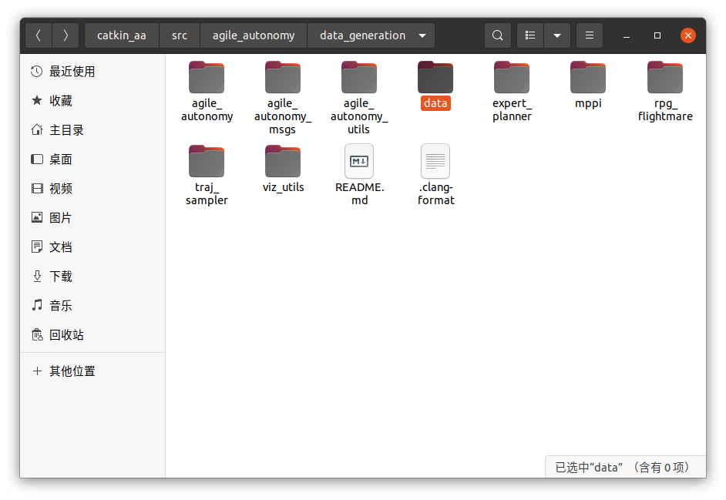Click the '.clang-format' file name label
Screen dimensions: 726x500
(x=435, y=193)
